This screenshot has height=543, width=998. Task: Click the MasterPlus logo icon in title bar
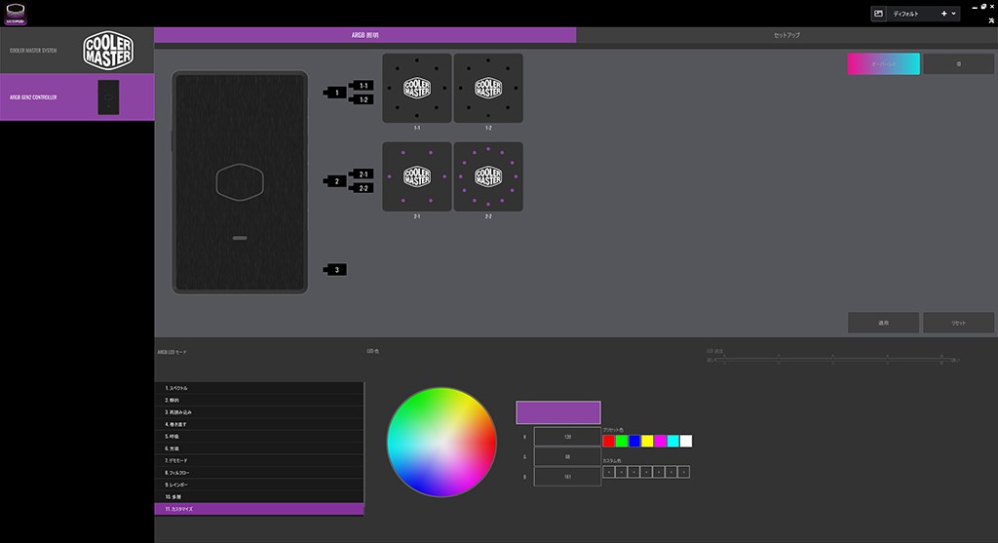15,14
